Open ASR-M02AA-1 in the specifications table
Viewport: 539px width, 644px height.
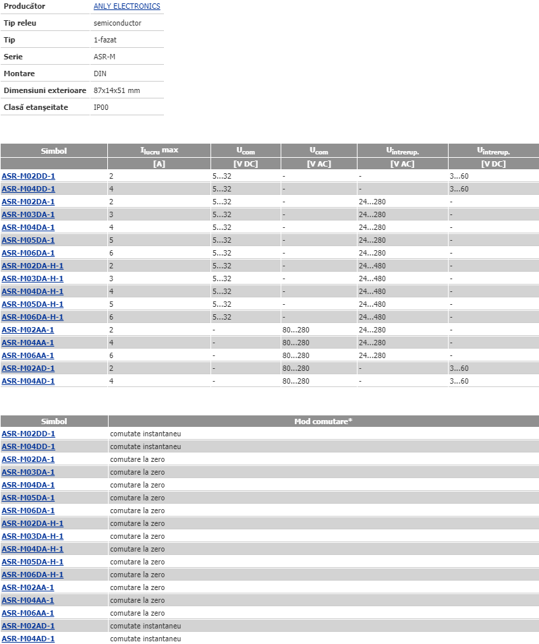click(28, 330)
